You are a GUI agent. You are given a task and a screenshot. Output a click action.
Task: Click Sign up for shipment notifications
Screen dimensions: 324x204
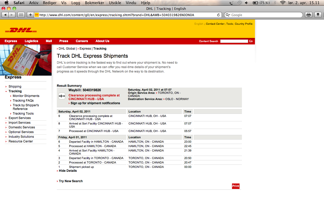95,103
